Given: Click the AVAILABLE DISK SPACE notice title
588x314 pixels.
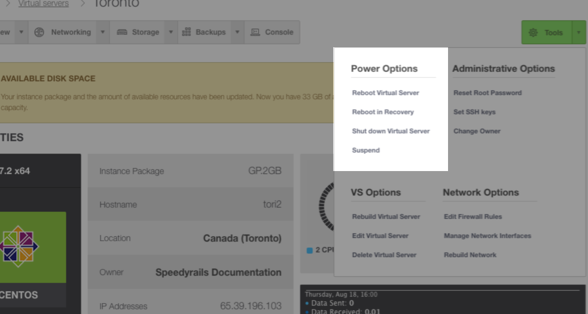Looking at the screenshot, I should click(48, 79).
